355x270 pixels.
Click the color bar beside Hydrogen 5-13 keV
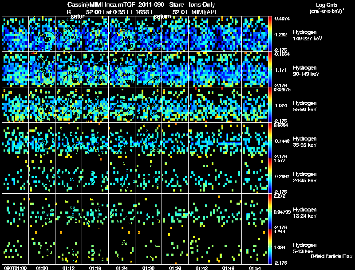(x=270, y=247)
